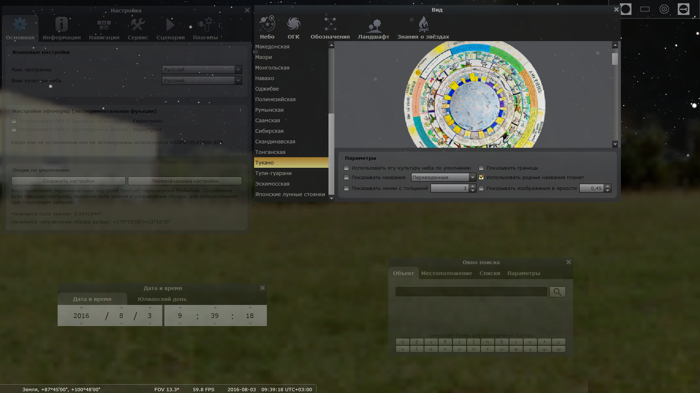This screenshot has width=700, height=393.
Task: Open the 'Язык программы' dropdown
Action: [202, 70]
